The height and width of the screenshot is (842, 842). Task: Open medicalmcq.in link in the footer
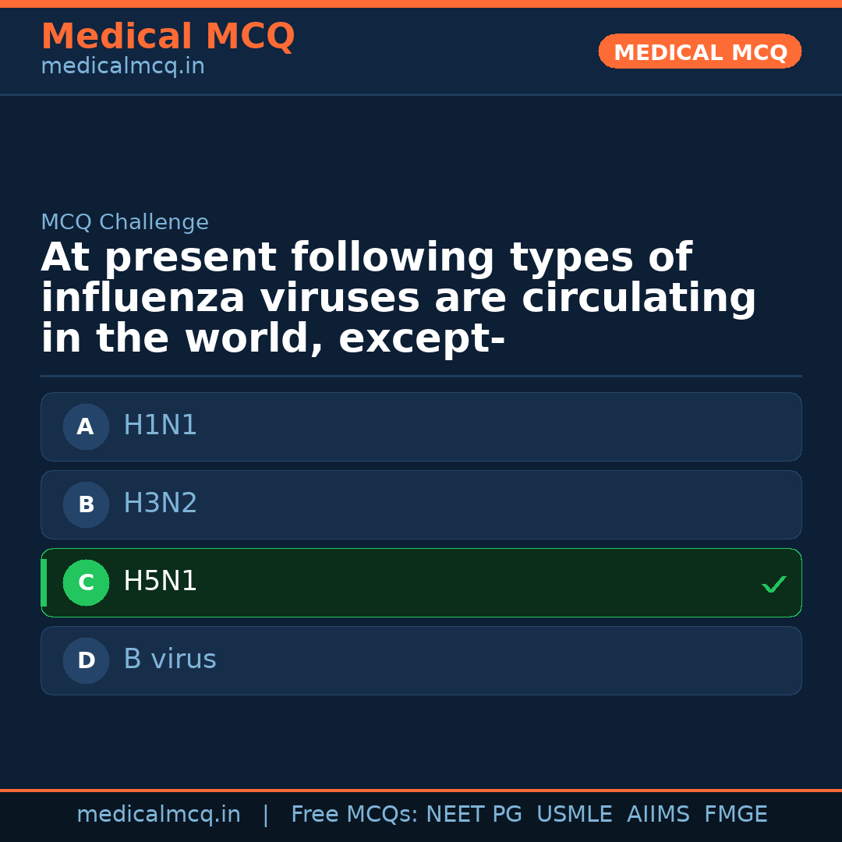click(x=158, y=815)
